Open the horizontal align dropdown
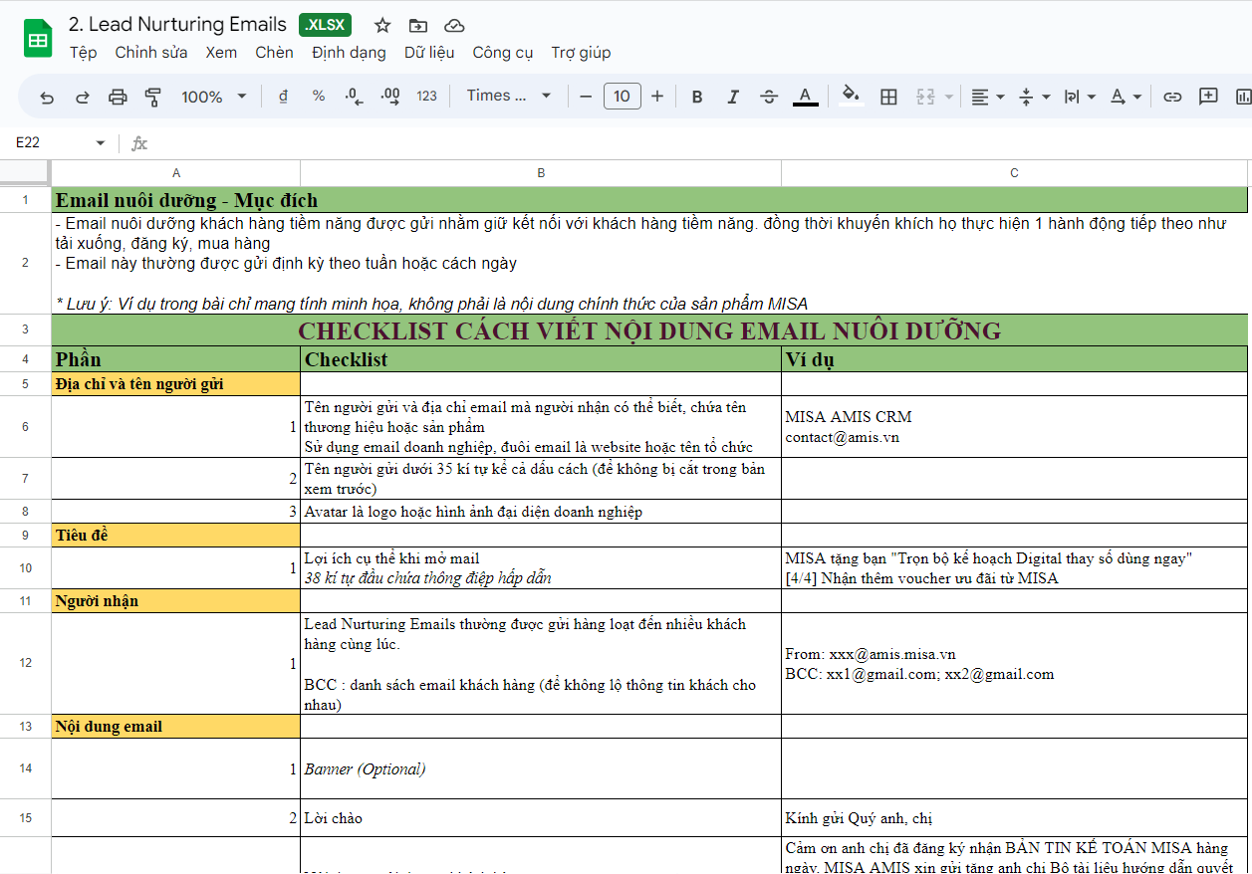This screenshot has height=874, width=1252. (988, 97)
